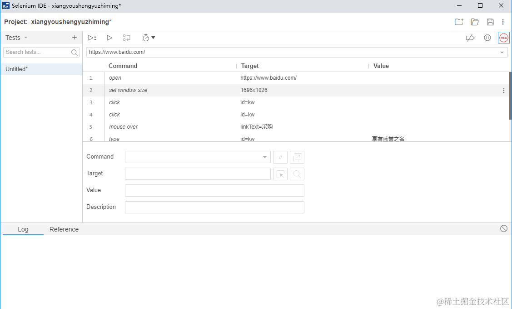
Task: Click the Command column header
Action: click(123, 66)
